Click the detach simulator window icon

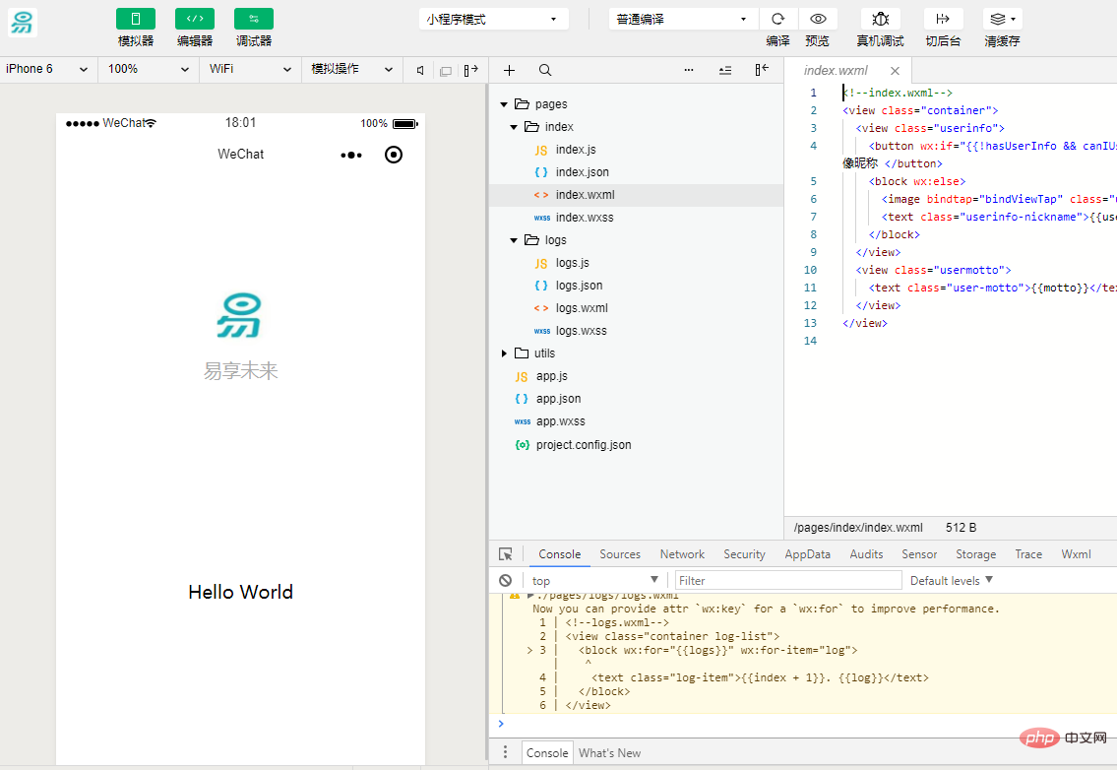point(446,71)
